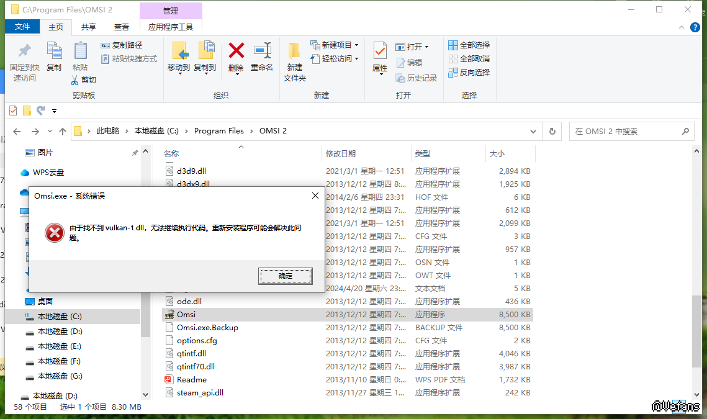707x419 pixels.
Task: Expand the chevron after 此电脑 in address bar
Action: [127, 131]
